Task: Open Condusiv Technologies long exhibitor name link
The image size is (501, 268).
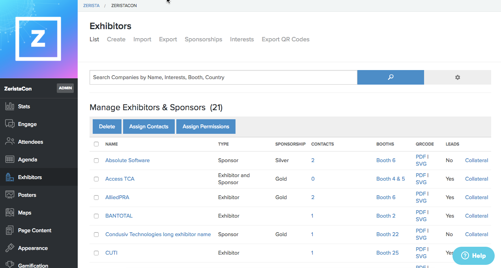Action: pos(158,234)
